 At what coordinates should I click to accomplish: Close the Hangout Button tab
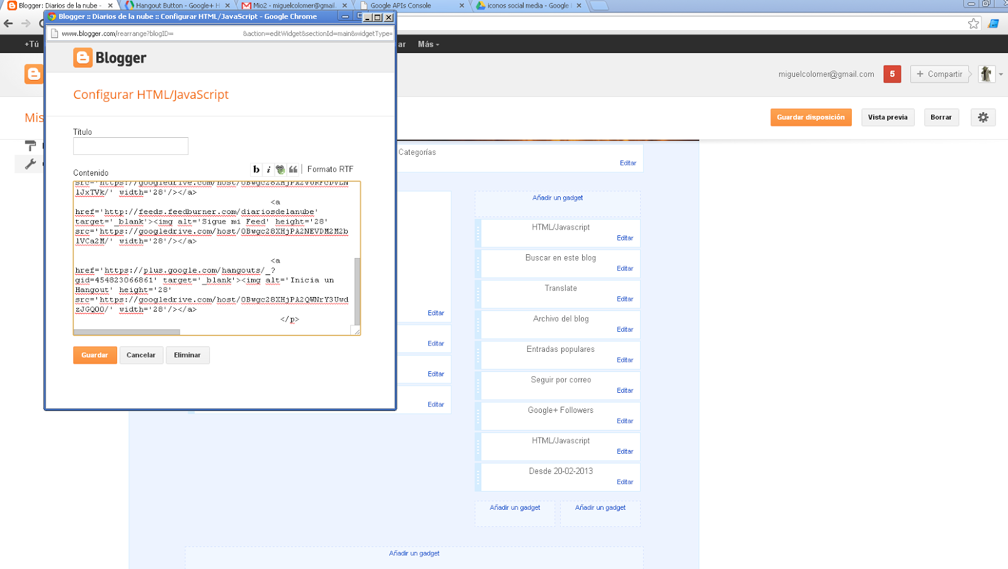click(227, 6)
